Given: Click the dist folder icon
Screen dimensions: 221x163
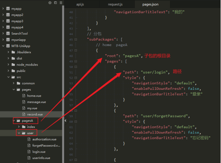Looking at the screenshot, I should point(13,58).
